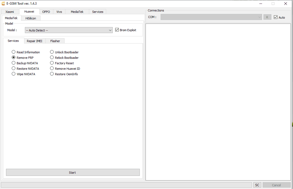This screenshot has width=293, height=189.
Task: Select the Unlock Bootloader option
Action: [x=64, y=52]
